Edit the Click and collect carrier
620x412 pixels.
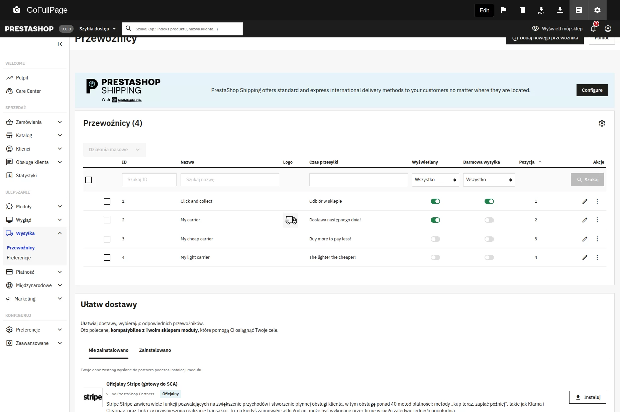click(x=585, y=201)
